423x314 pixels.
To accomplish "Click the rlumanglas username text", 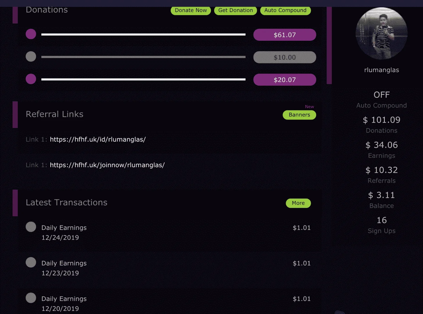I will (381, 70).
